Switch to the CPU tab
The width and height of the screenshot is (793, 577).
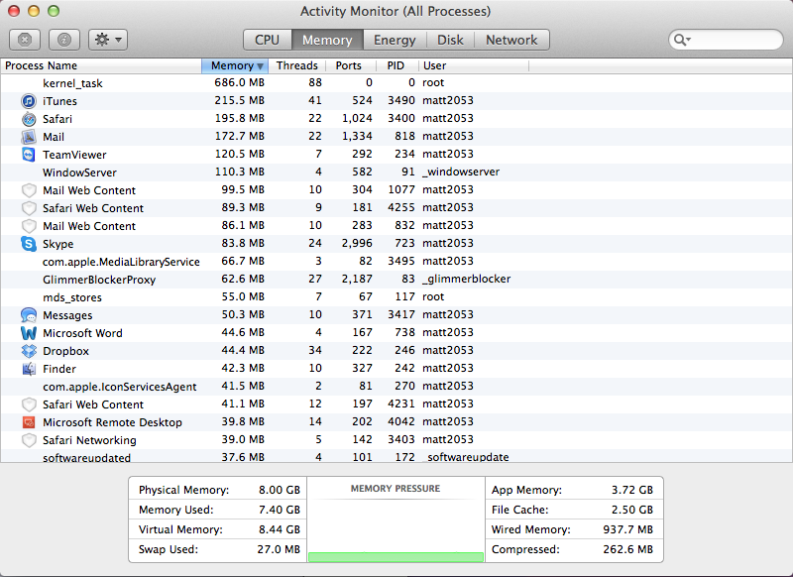[x=267, y=40]
